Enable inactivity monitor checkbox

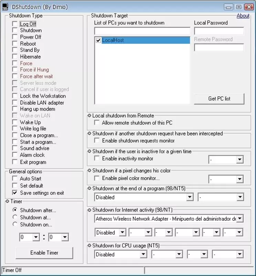click(x=97, y=158)
